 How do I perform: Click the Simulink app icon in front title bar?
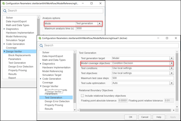[40, 38]
